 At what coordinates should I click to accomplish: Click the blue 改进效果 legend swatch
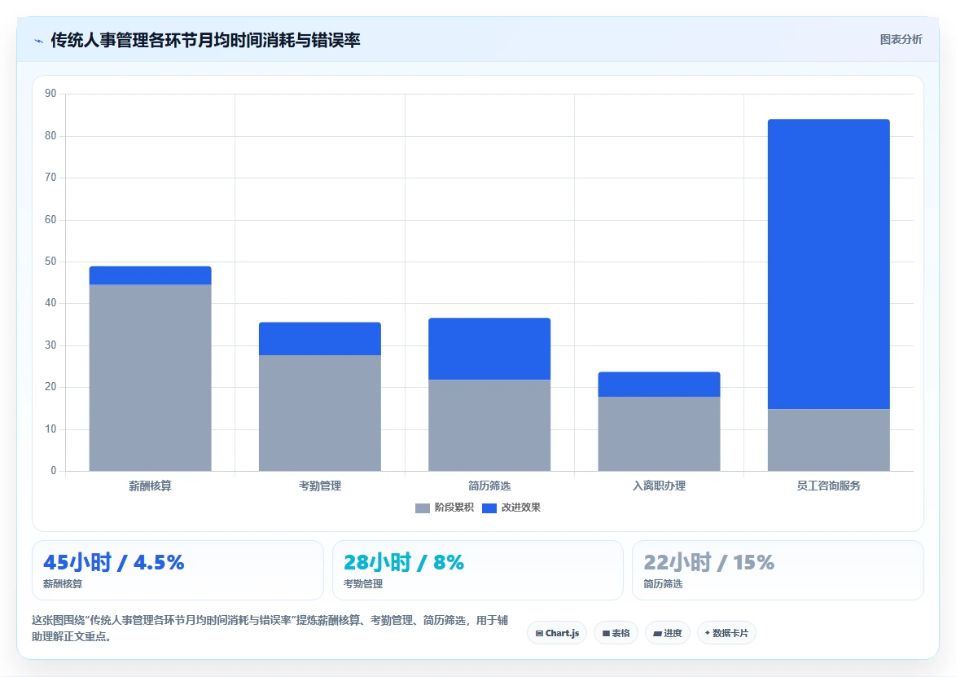point(489,508)
